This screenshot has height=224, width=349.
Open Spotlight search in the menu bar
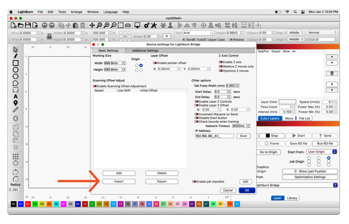point(295,12)
